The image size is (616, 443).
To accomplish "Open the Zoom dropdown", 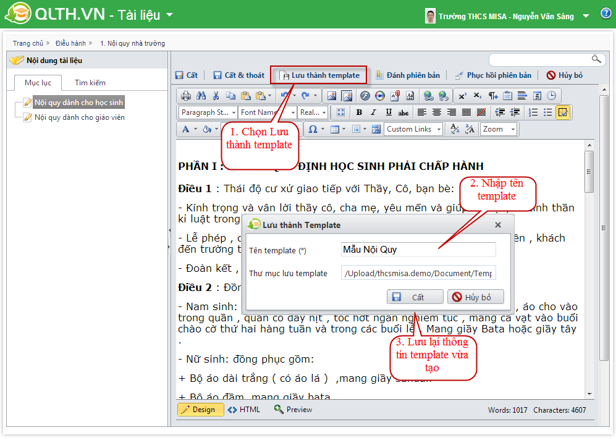I will coord(498,129).
